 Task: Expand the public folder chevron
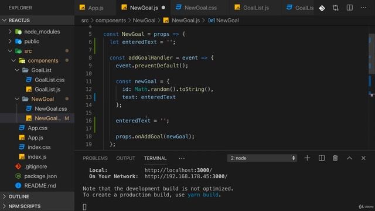(x=10, y=41)
